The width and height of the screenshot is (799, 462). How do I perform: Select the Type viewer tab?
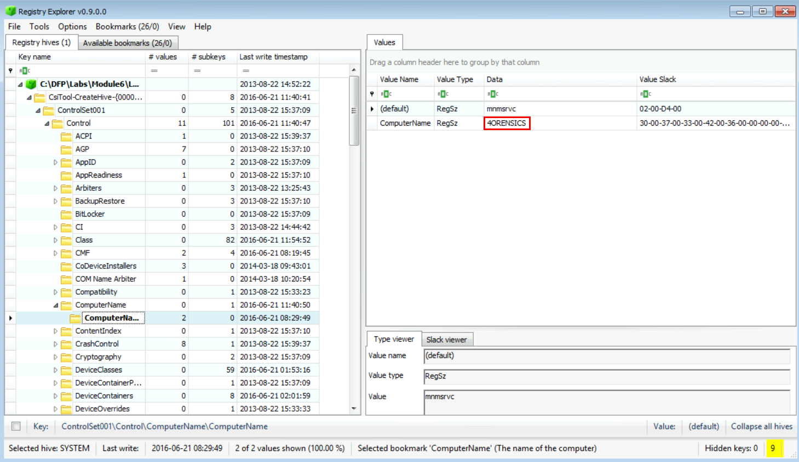point(394,339)
